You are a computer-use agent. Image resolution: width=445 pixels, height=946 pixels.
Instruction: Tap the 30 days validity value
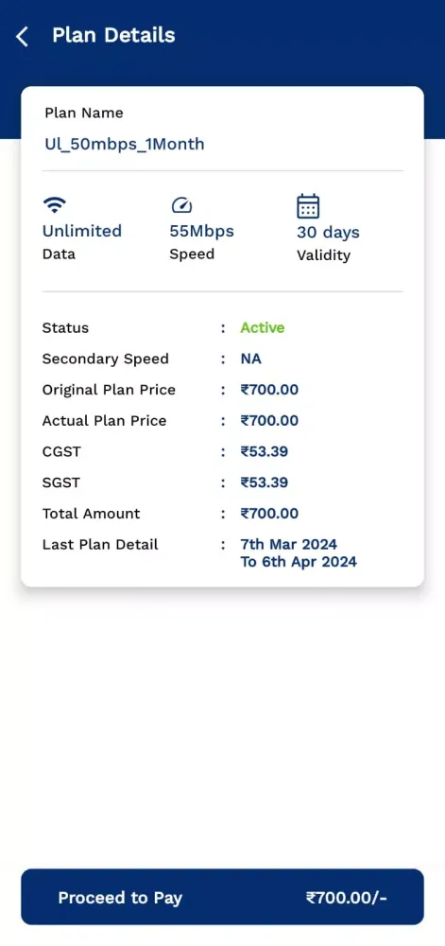tap(328, 233)
